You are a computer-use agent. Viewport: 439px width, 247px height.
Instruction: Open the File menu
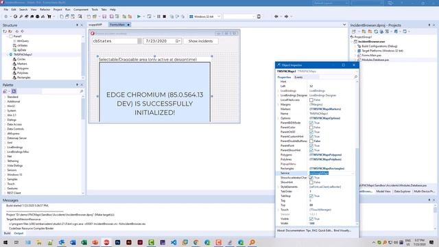pyautogui.click(x=6, y=10)
